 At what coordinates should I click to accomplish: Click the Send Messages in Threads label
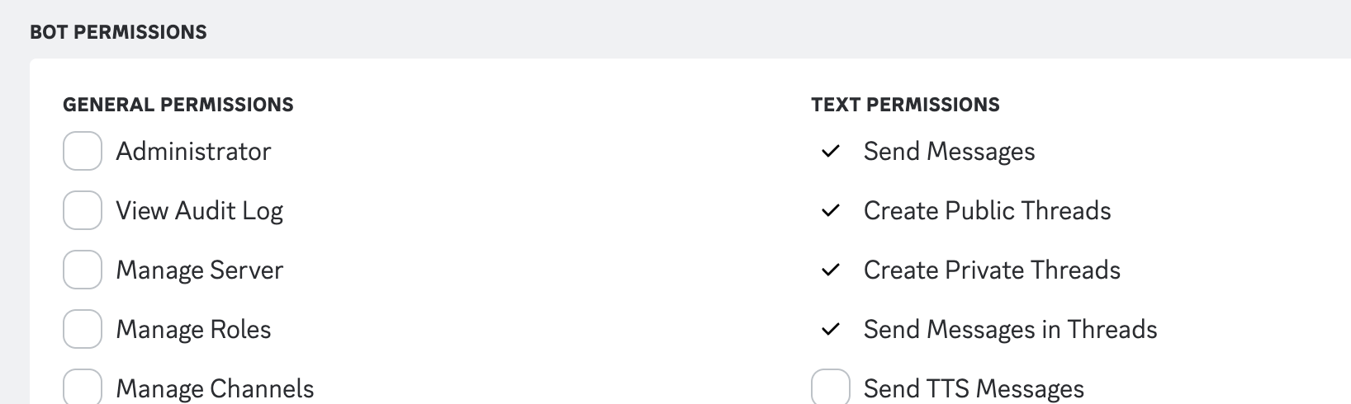coord(1010,329)
